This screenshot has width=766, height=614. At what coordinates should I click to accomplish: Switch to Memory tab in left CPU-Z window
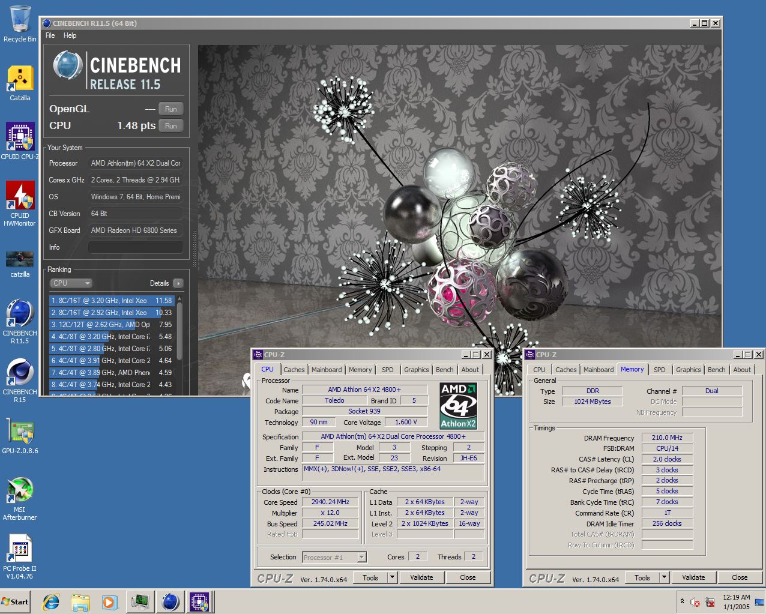pyautogui.click(x=360, y=370)
